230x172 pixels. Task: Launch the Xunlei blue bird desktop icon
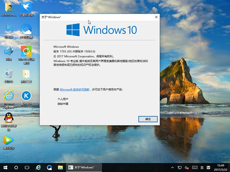(26, 8)
